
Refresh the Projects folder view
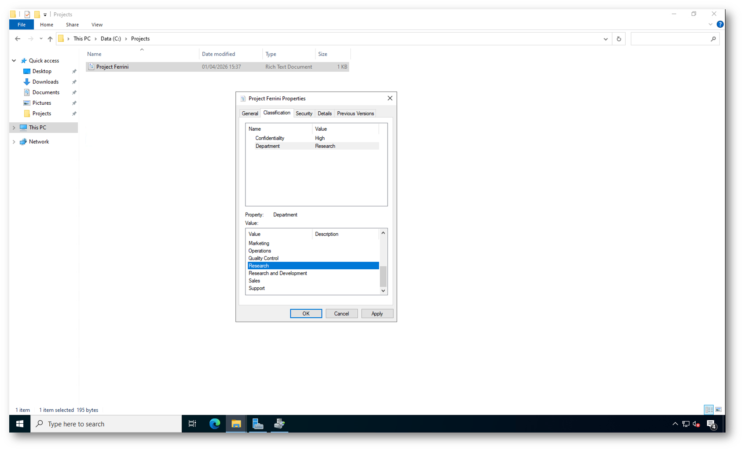coord(619,39)
